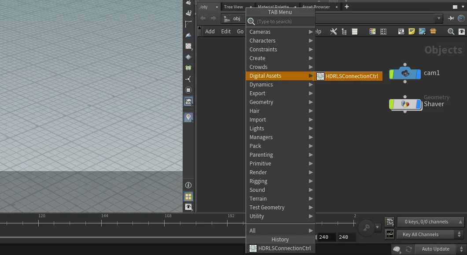Expand the Crowds submenu arrow
Screen dimensions: 467x255
(x=311, y=67)
